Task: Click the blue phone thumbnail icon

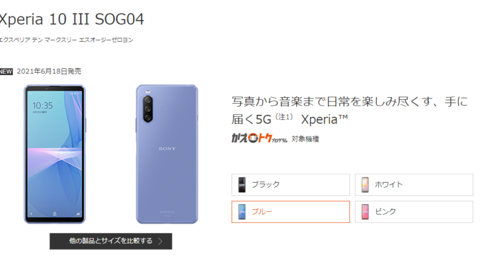Action: pyautogui.click(x=242, y=212)
